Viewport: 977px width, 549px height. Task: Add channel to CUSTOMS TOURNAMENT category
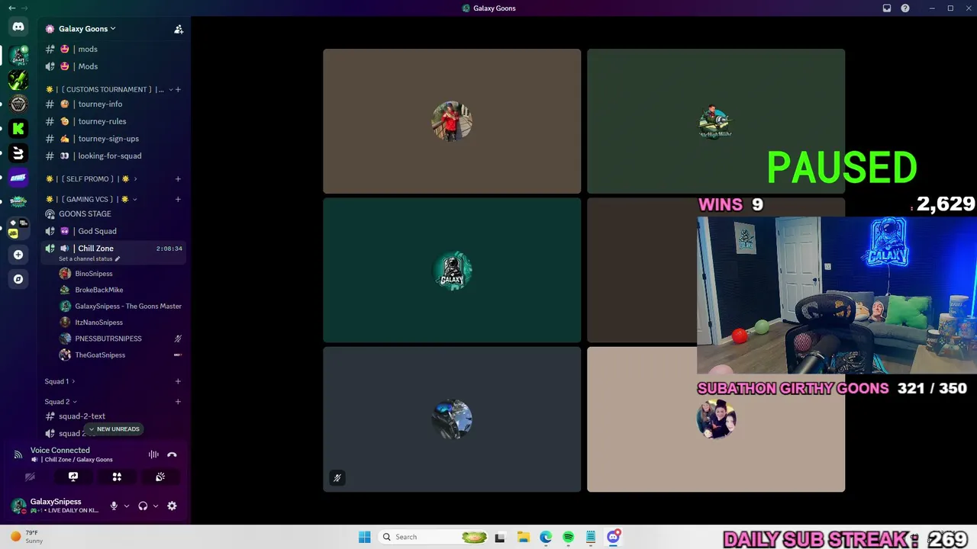pyautogui.click(x=178, y=89)
